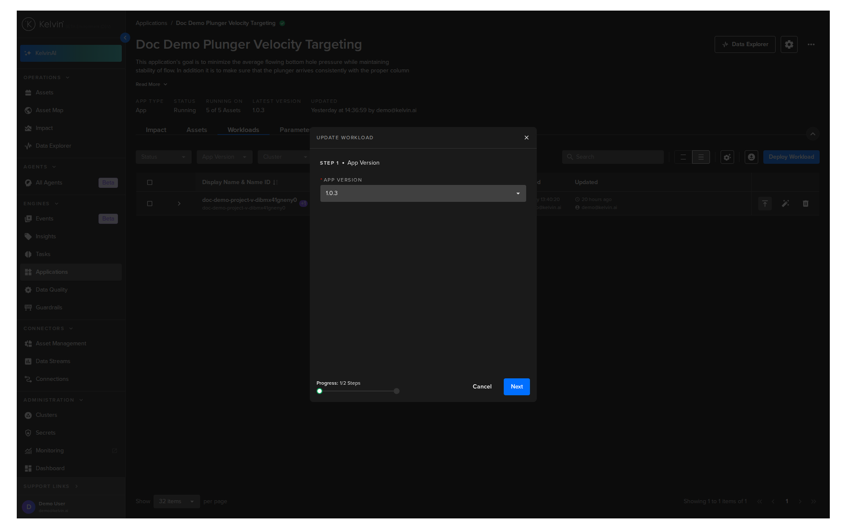The width and height of the screenshot is (847, 529).
Task: Open the 32 items per page dropdown
Action: coord(176,501)
